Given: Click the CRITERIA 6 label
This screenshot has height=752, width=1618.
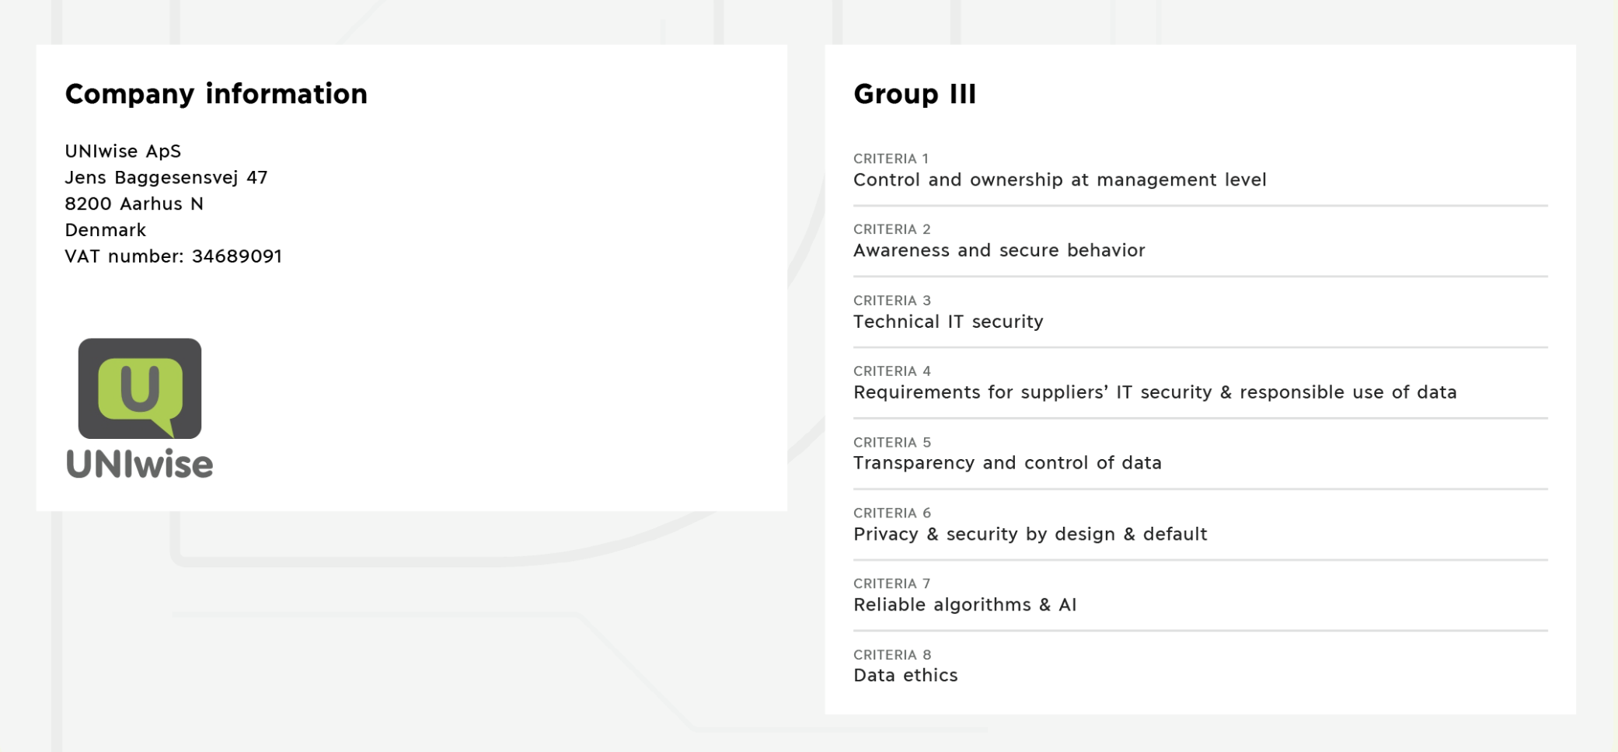Looking at the screenshot, I should [891, 513].
